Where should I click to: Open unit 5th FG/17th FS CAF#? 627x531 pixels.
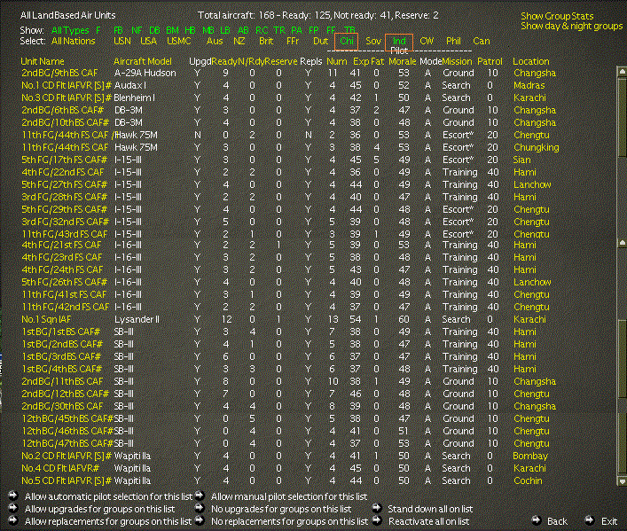[x=65, y=160]
